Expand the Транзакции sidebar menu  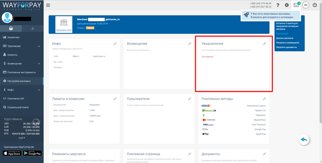pos(22,46)
